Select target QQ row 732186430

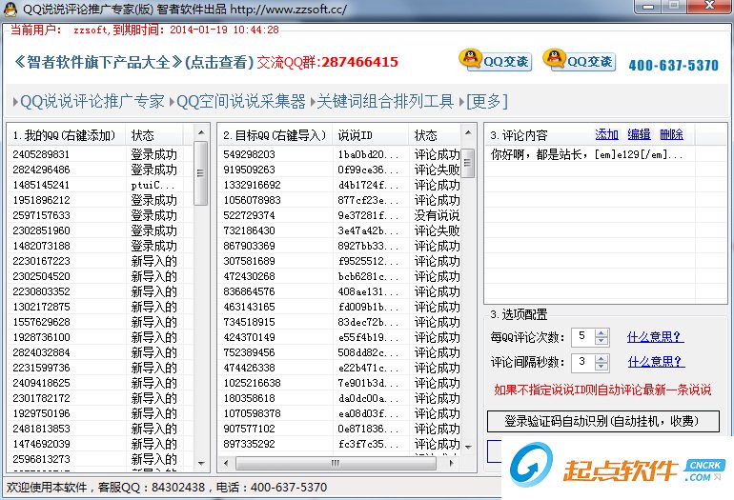340,230
